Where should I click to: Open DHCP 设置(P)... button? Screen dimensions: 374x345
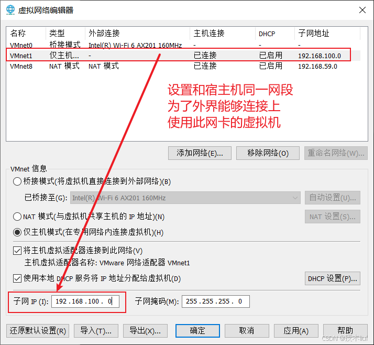tap(333, 278)
